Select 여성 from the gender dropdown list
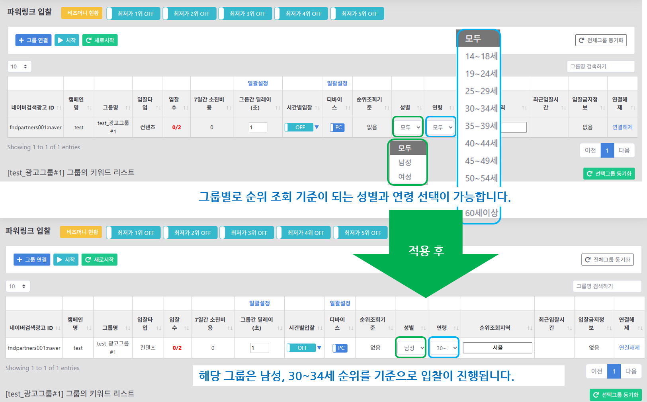Screen dimensions: 647x402 click(405, 177)
